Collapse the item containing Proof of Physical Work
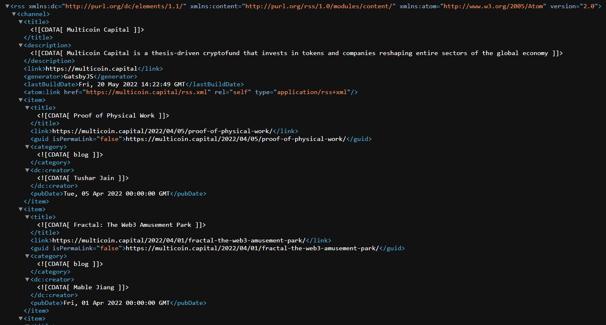The width and height of the screenshot is (606, 325). click(x=21, y=100)
